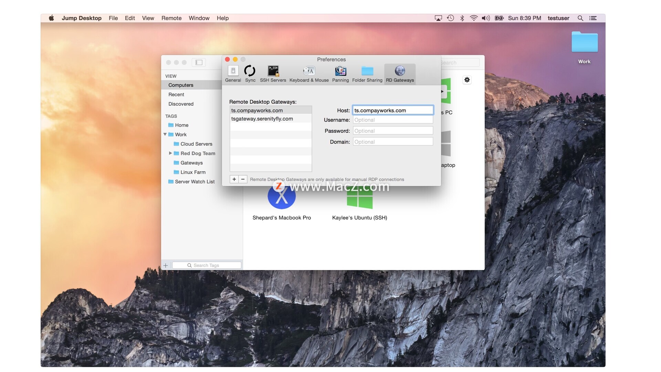661x372 pixels.
Task: Open the Edit menu
Action: (130, 18)
